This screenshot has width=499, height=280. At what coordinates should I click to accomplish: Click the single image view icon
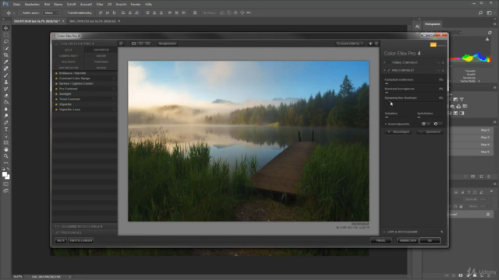133,44
